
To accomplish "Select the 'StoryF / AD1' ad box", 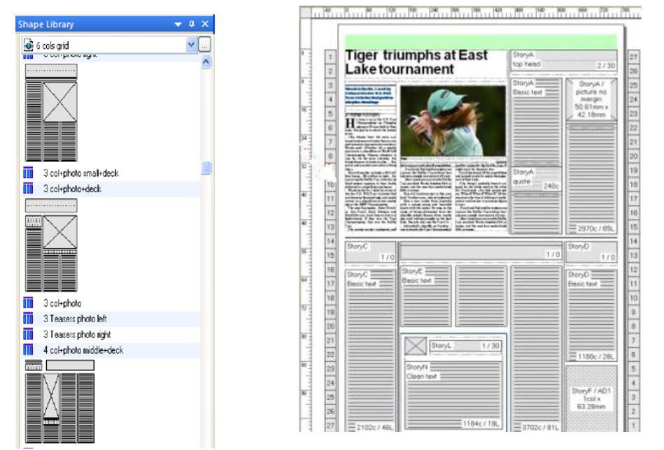I will click(592, 398).
